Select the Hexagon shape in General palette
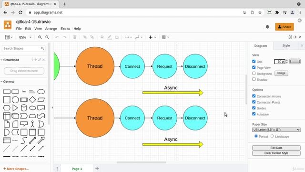305x172 pixels. pyautogui.click(x=7, y=107)
